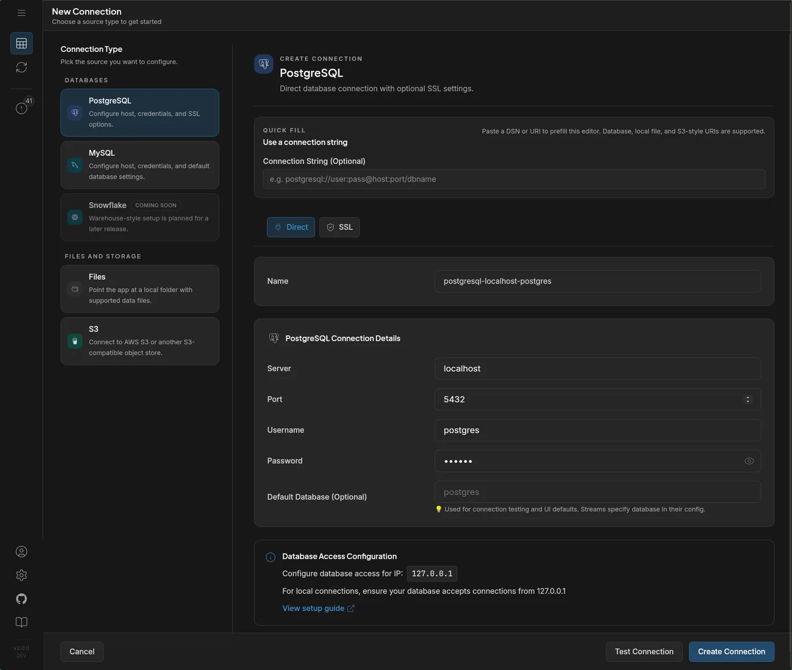Select the MySQL connection type
792x670 pixels.
(x=140, y=165)
